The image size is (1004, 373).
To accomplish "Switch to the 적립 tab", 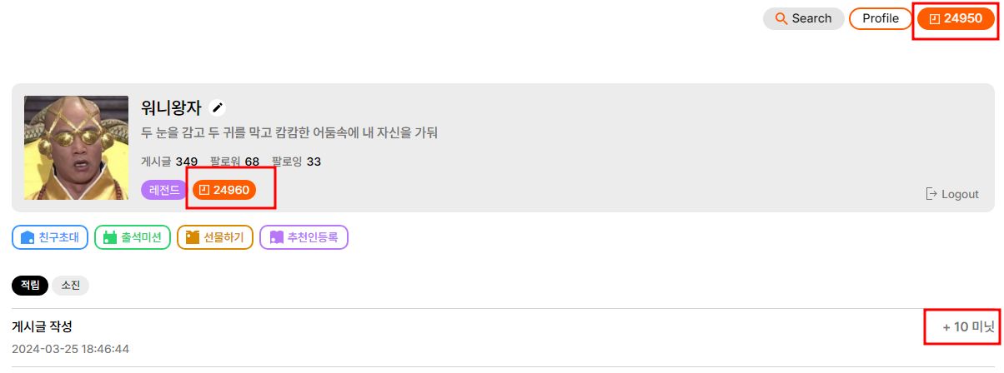I will coord(30,286).
